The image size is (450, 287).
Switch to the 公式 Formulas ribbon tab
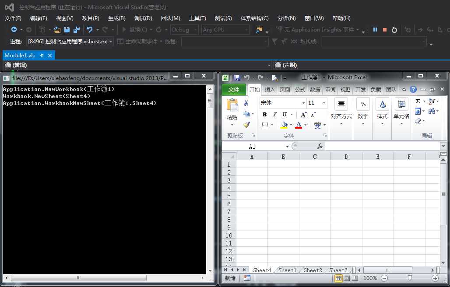[299, 89]
